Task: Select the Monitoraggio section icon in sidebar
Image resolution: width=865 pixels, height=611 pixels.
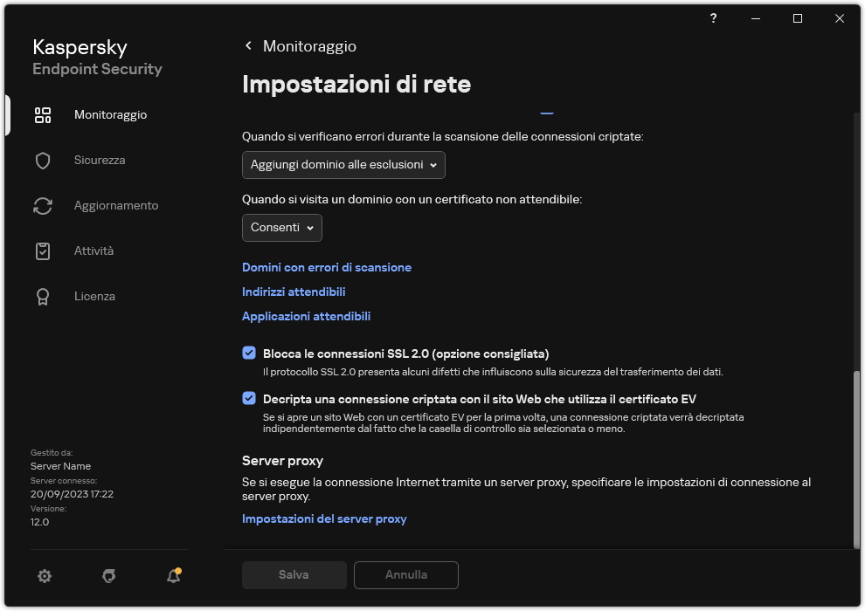Action: 42,114
